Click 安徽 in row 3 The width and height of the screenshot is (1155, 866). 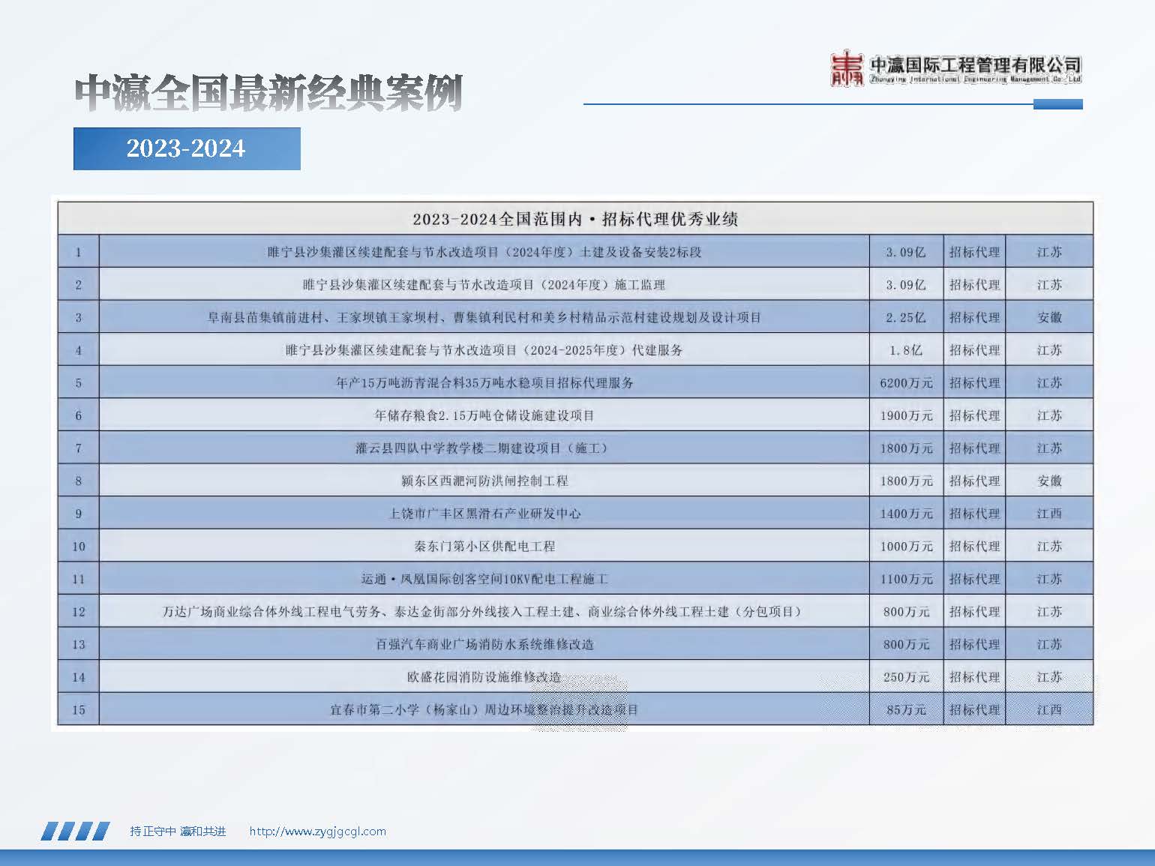[1049, 317]
